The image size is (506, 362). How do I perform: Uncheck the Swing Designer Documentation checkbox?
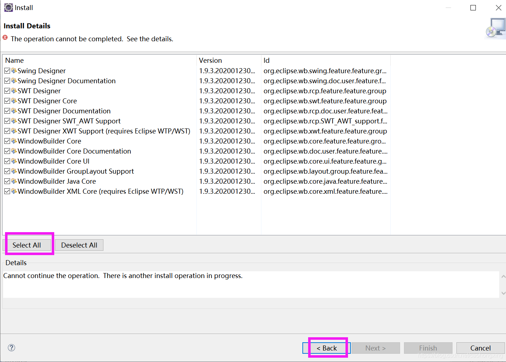click(x=7, y=81)
